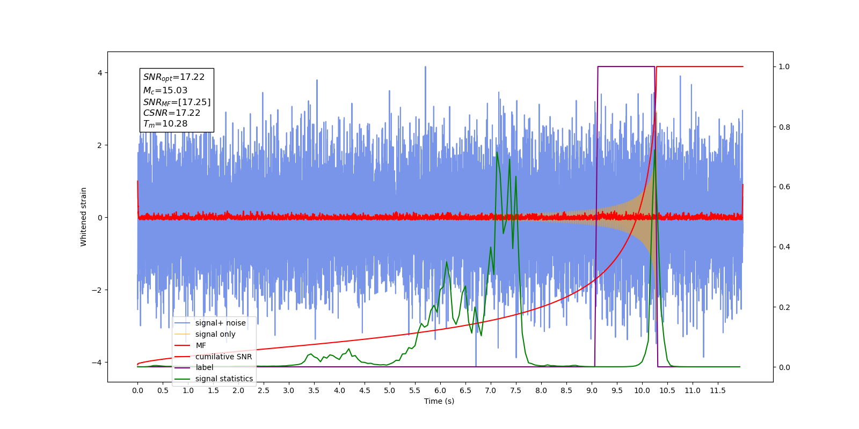
Task: Click the Tm=10.28 annotation line
Action: tap(165, 123)
